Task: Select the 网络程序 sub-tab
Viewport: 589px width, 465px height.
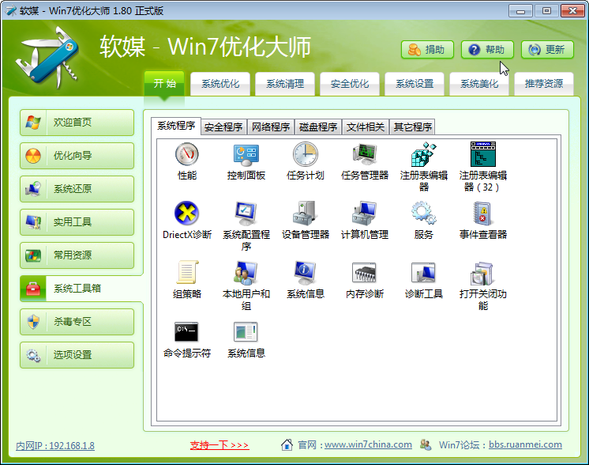Action: [x=271, y=127]
